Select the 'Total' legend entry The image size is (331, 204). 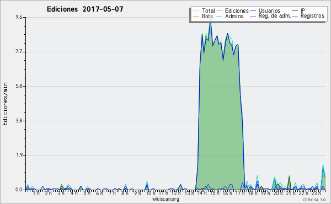point(204,10)
